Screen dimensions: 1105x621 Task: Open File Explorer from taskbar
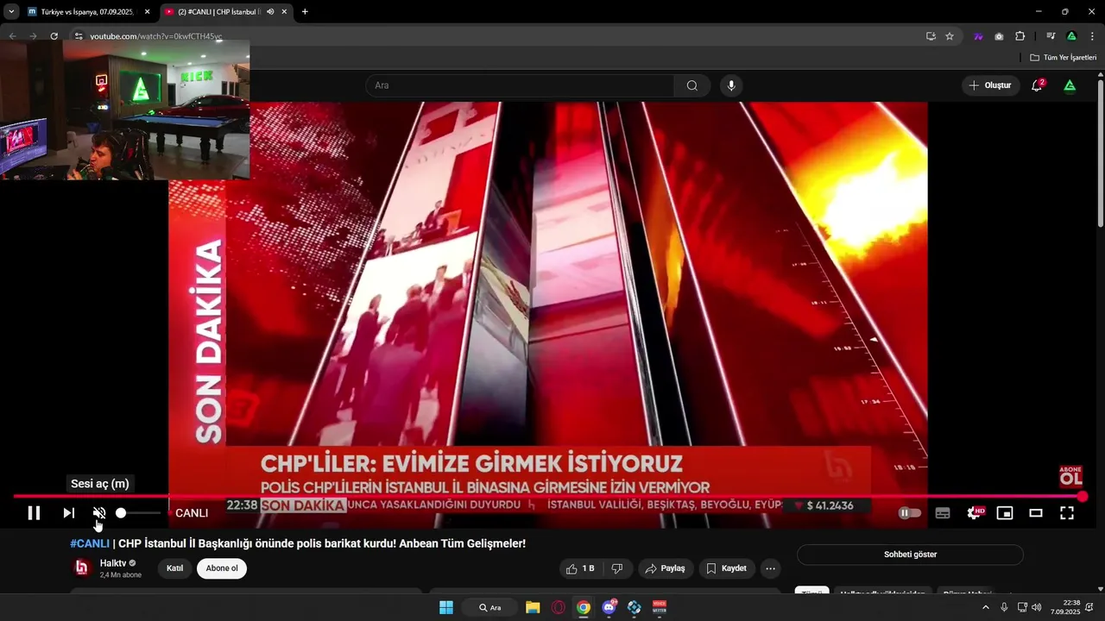pyautogui.click(x=533, y=607)
